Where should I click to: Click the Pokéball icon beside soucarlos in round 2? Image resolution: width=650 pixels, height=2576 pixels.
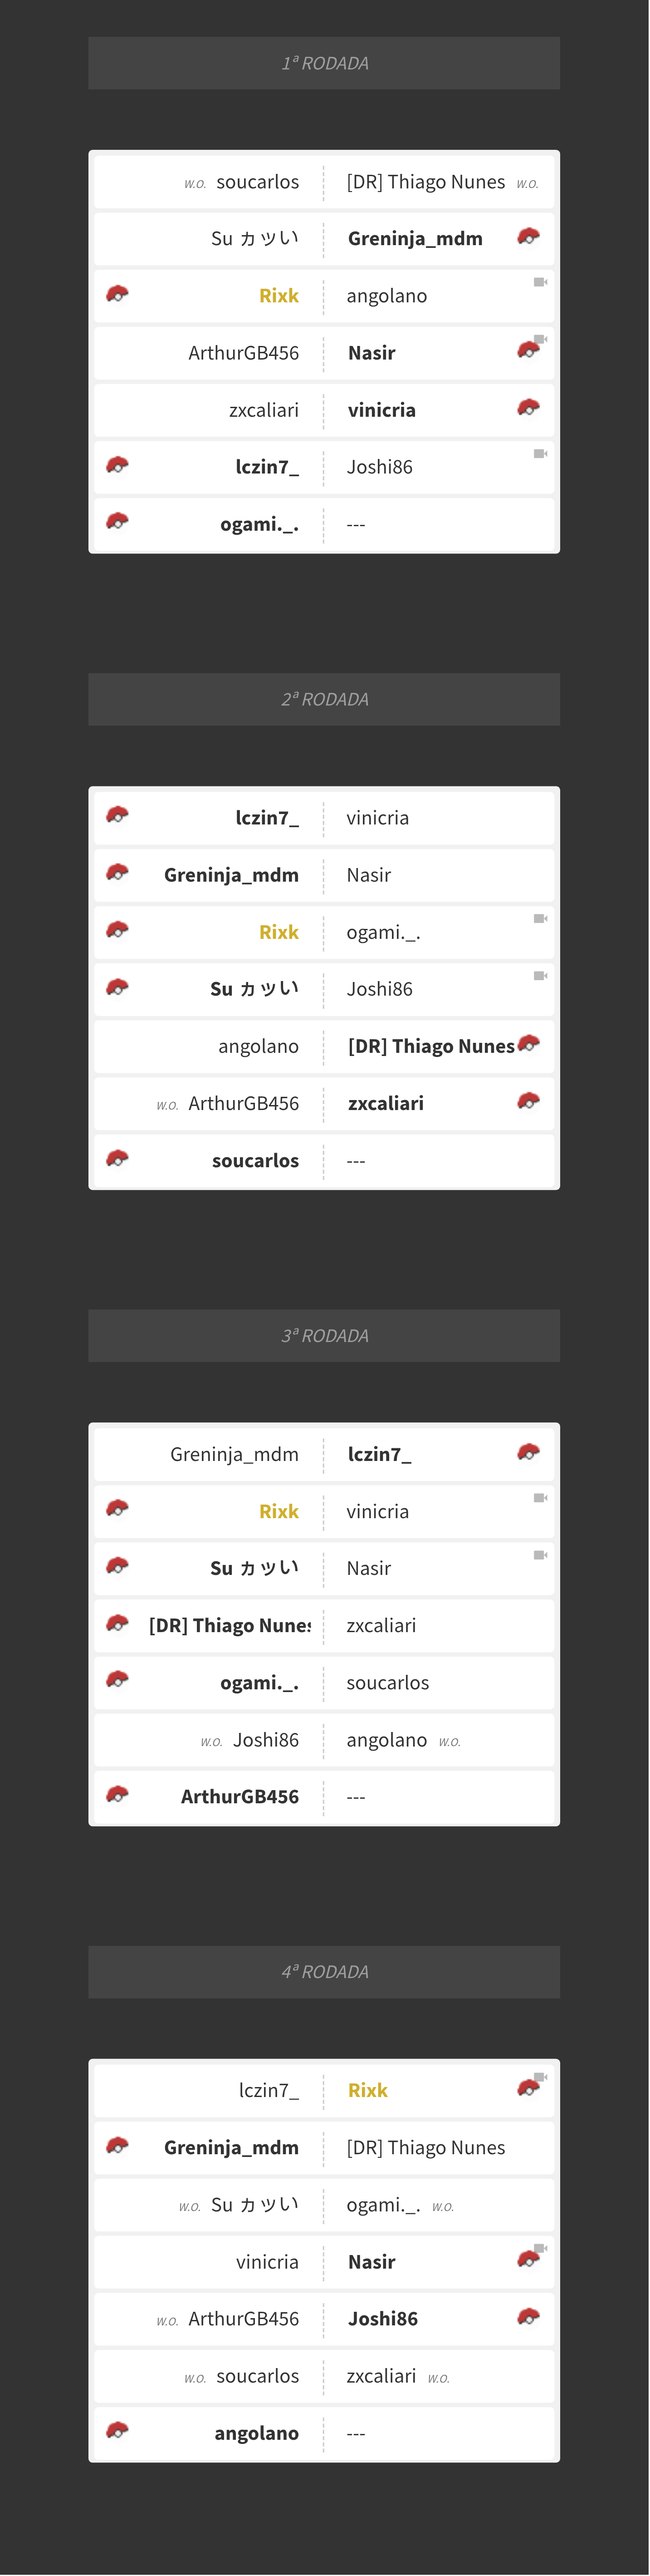(x=117, y=1158)
